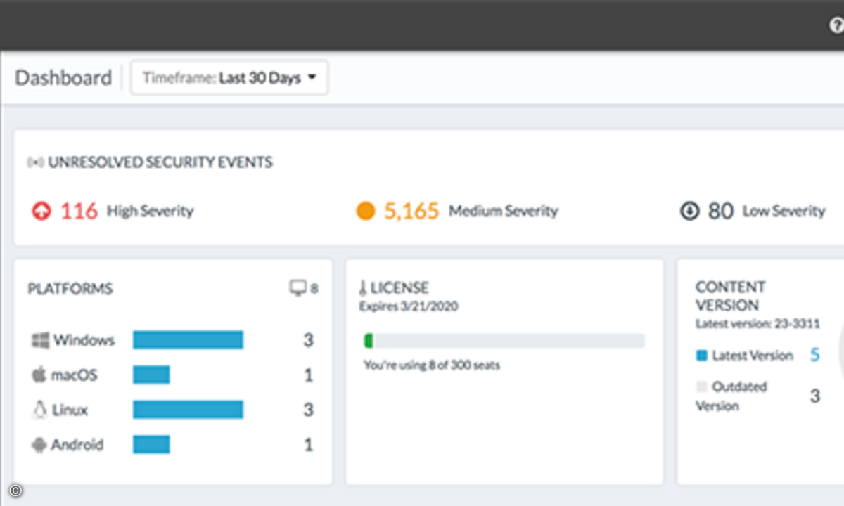This screenshot has height=506, width=844.
Task: Click 'Latest version: 23-3311' text
Action: (757, 324)
